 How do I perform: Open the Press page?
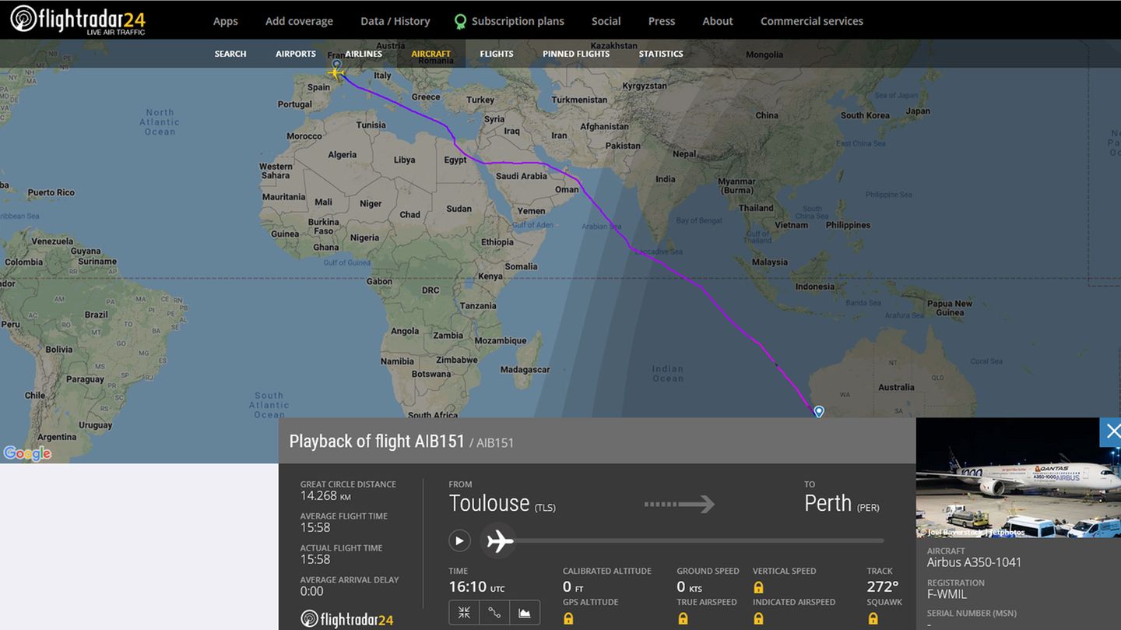coord(662,21)
